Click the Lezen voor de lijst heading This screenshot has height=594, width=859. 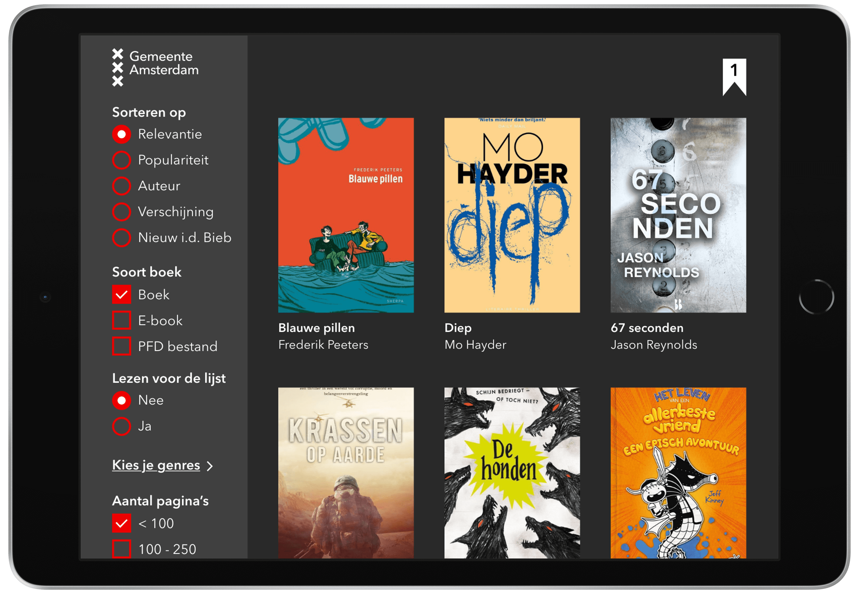click(169, 378)
